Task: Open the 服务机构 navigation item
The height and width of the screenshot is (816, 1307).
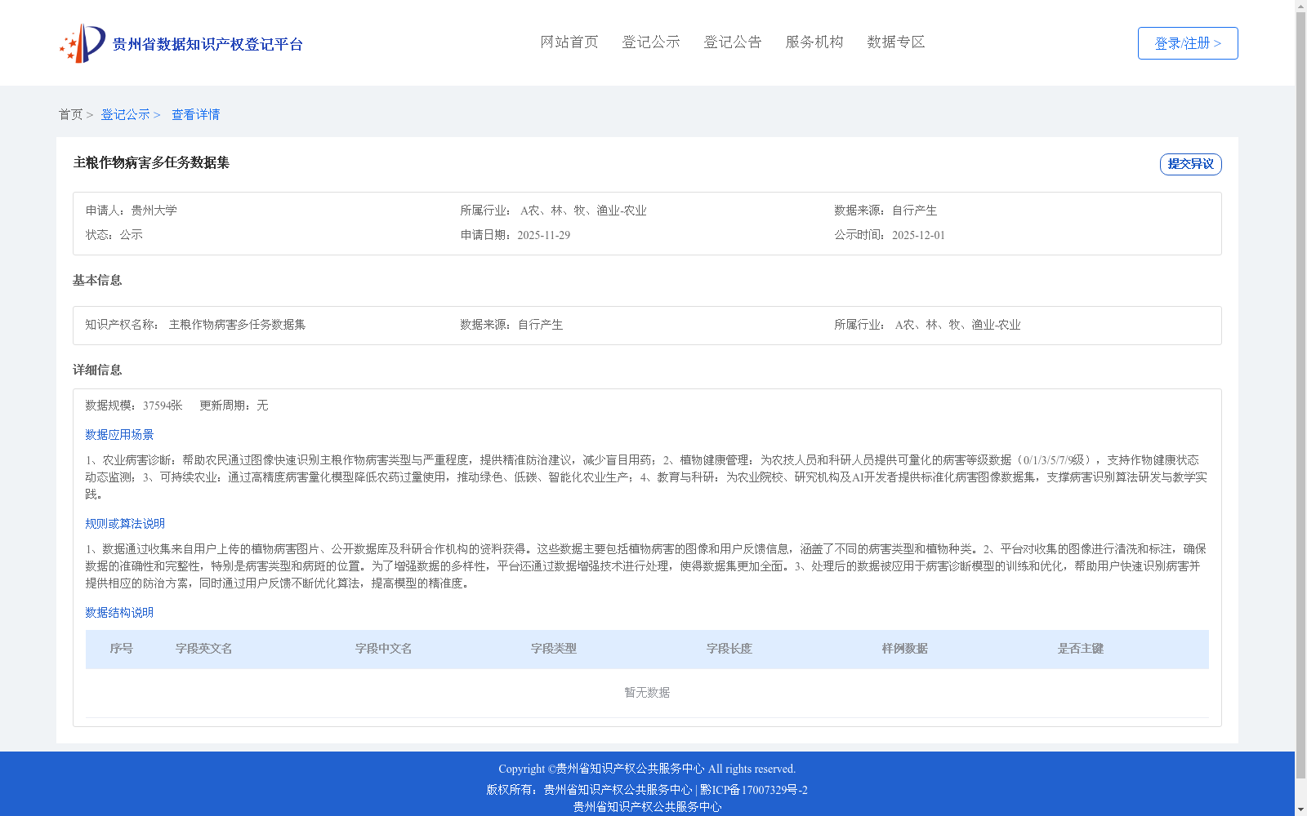Action: coord(814,42)
